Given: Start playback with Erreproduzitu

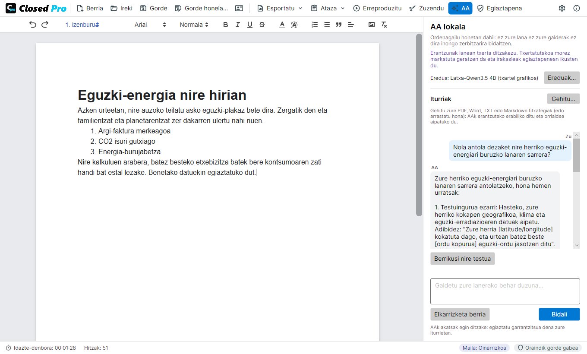Looking at the screenshot, I should (377, 8).
